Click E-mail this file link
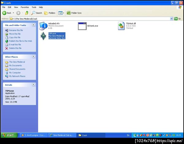184x144 pixels. click(15, 45)
